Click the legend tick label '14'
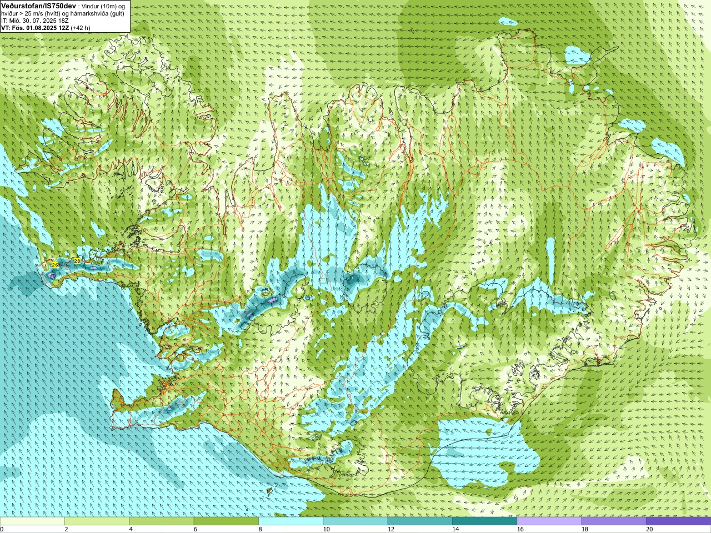Image resolution: width=711 pixels, height=533 pixels. coord(455,529)
